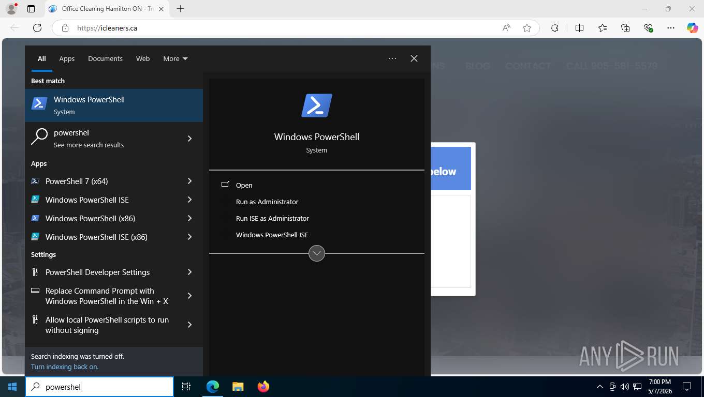Open Microsoft Edge from taskbar

[213, 387]
